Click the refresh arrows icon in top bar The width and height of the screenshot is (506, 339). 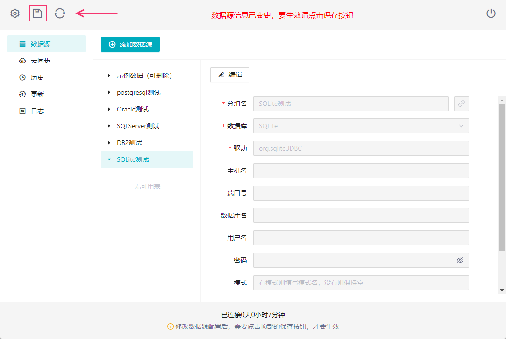click(60, 13)
